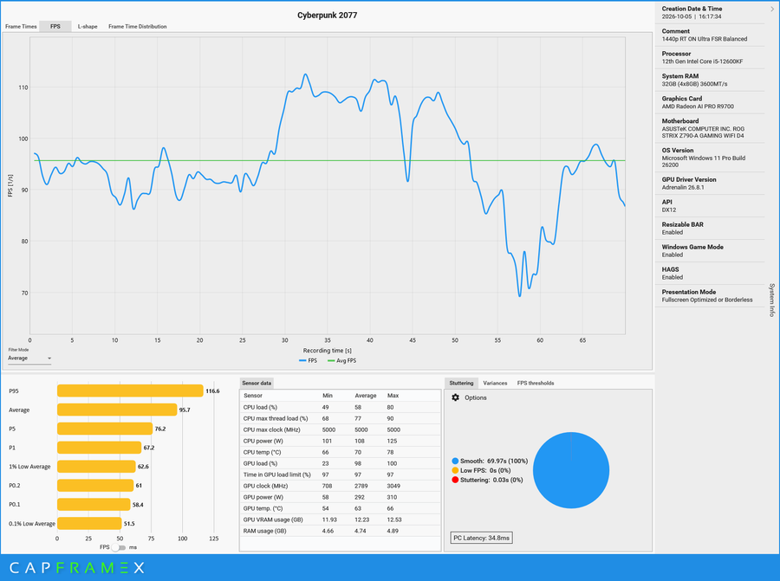Click the Average FPS bar
Screen dimensions: 780x581
coord(117,410)
